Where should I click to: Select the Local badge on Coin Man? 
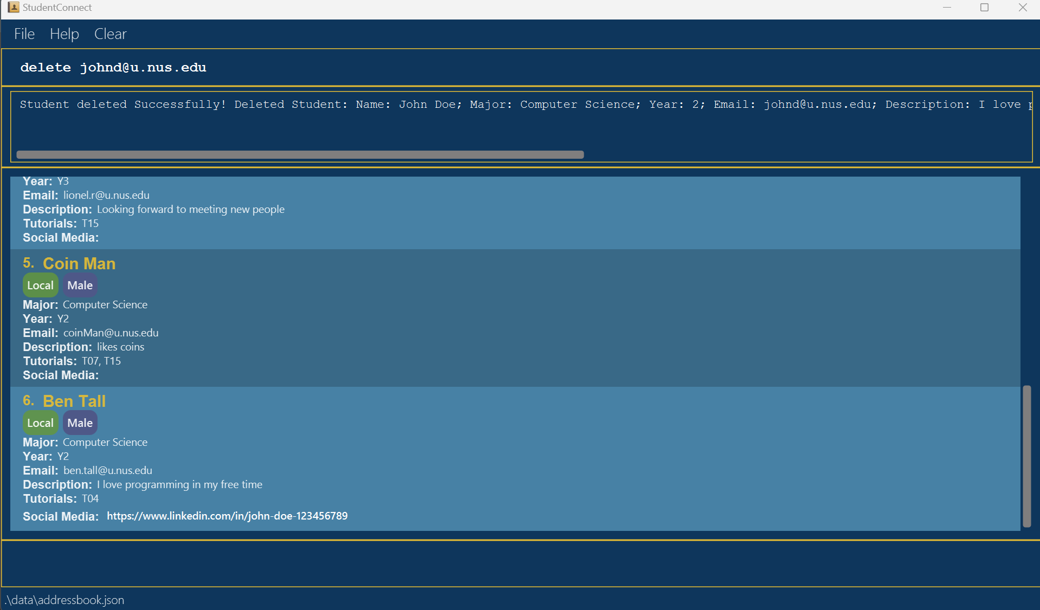[41, 285]
